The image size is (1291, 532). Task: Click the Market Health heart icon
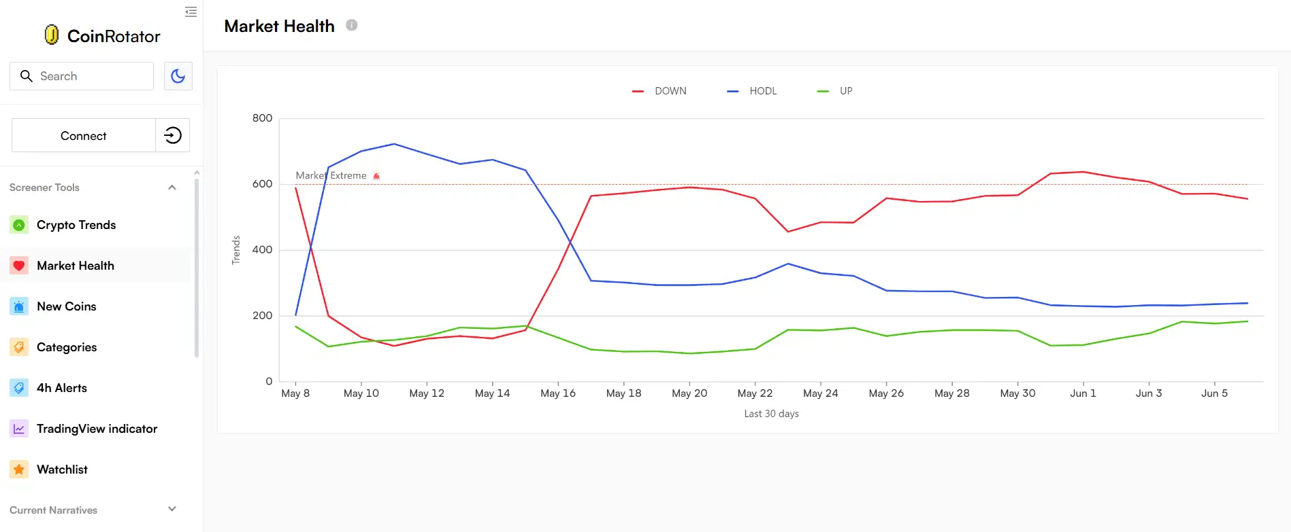(x=19, y=266)
